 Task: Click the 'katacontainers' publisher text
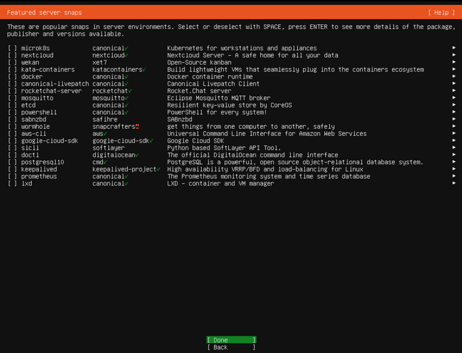pyautogui.click(x=117, y=70)
